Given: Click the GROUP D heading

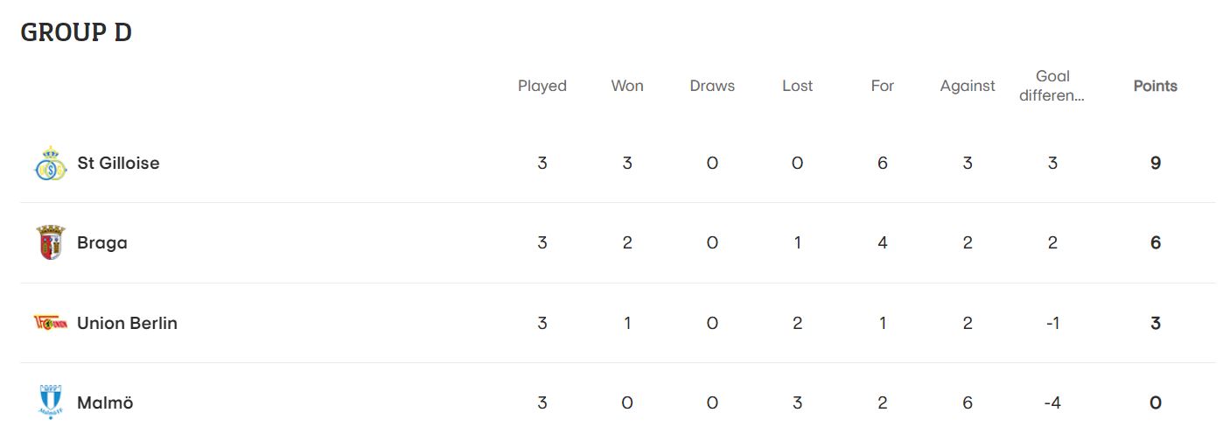Looking at the screenshot, I should (76, 32).
